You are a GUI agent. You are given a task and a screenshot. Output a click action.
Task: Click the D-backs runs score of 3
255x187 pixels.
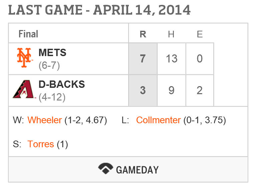tap(143, 90)
